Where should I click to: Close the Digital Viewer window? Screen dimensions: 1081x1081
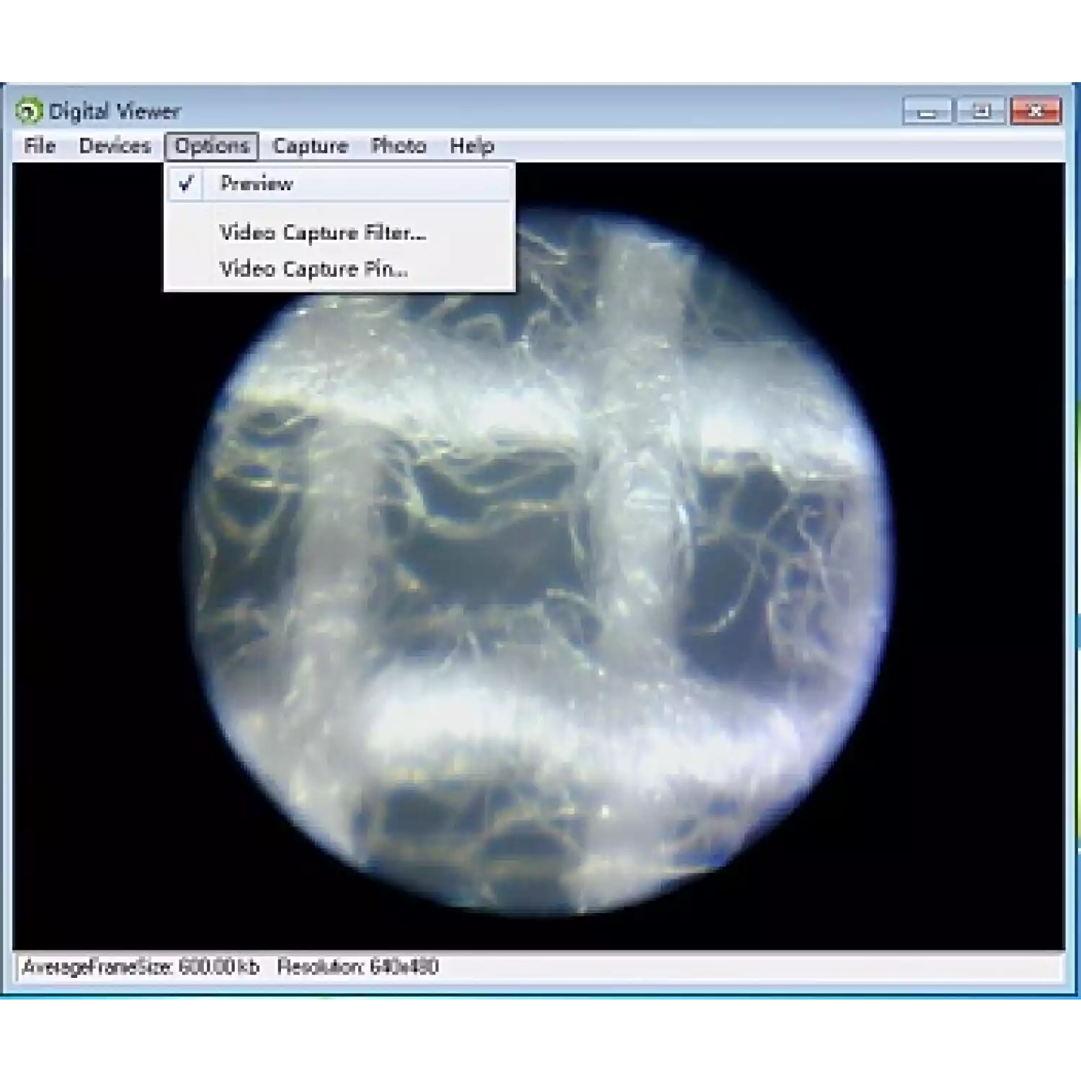pyautogui.click(x=1036, y=112)
